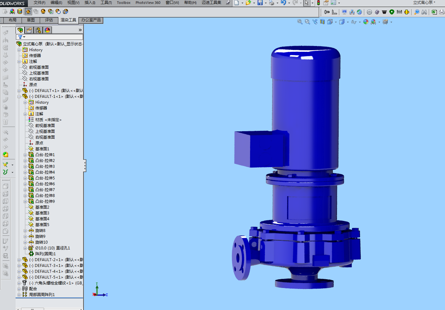The width and height of the screenshot is (445, 310).
Task: Toggle the Integrated Preview render button
Action: 28,11
